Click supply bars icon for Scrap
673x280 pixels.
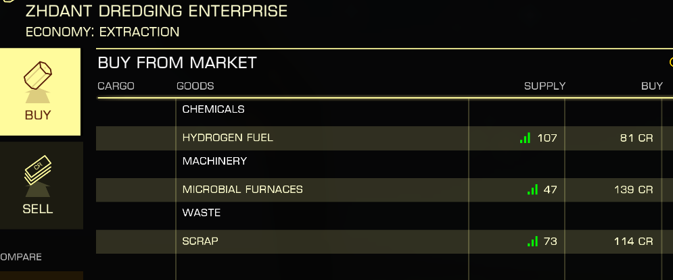pos(532,242)
